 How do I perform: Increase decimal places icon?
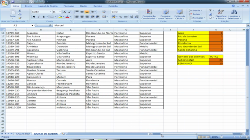(132, 17)
